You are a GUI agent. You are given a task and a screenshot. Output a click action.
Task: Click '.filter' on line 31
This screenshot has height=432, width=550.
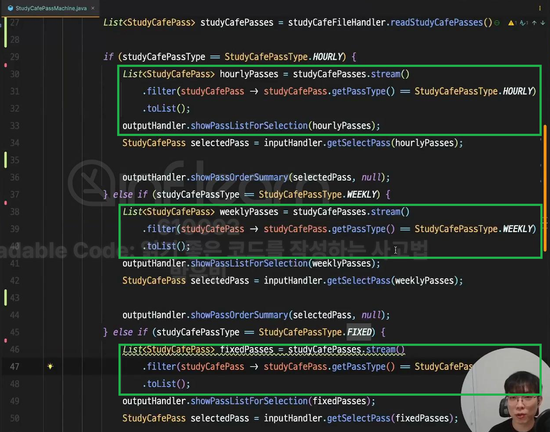coord(159,91)
